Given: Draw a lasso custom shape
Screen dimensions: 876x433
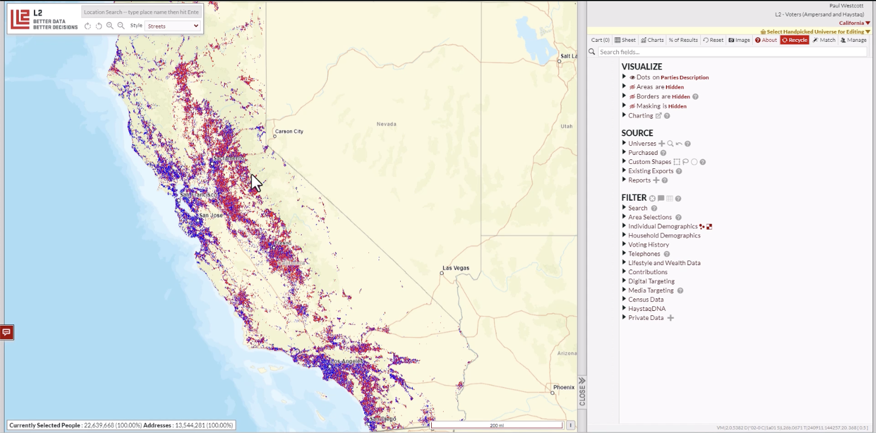Looking at the screenshot, I should click(686, 162).
